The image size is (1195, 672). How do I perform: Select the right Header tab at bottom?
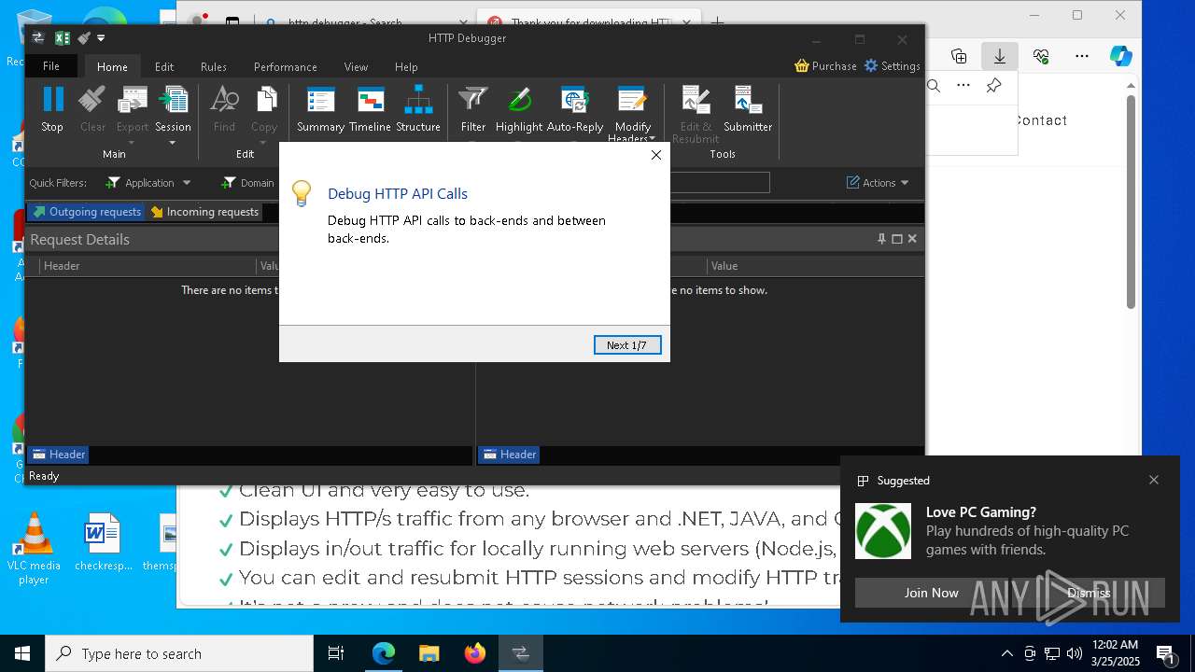509,455
